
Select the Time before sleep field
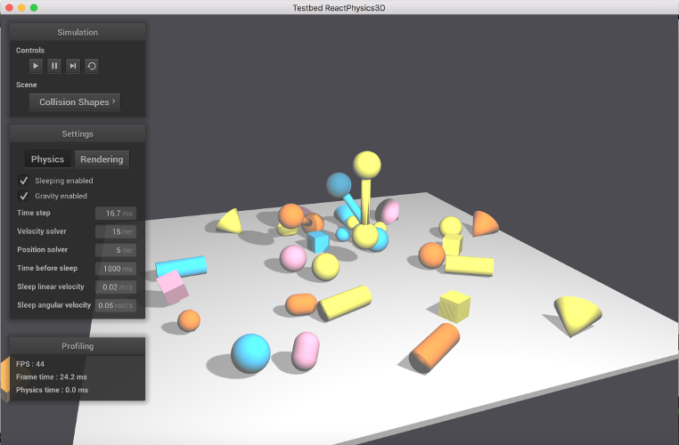pyautogui.click(x=116, y=269)
